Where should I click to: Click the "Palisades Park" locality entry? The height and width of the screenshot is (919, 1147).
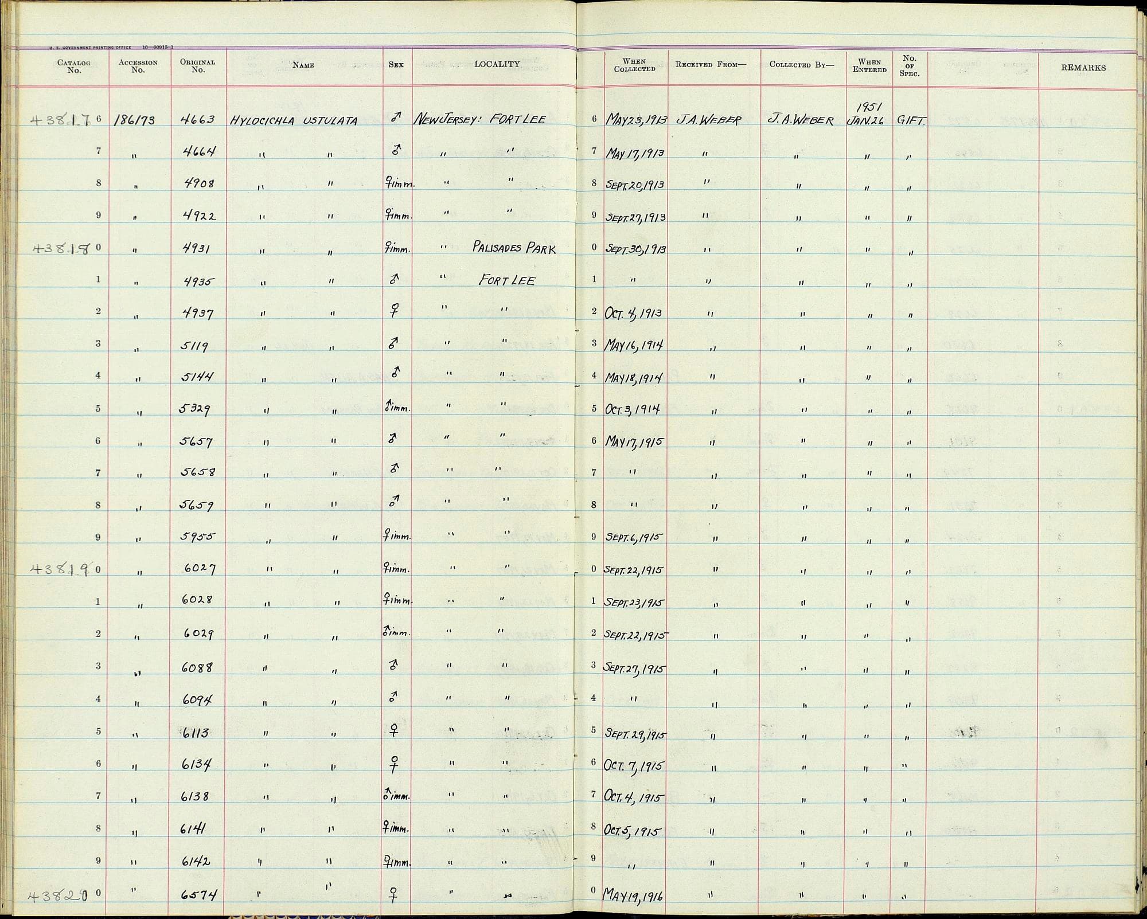coord(514,247)
